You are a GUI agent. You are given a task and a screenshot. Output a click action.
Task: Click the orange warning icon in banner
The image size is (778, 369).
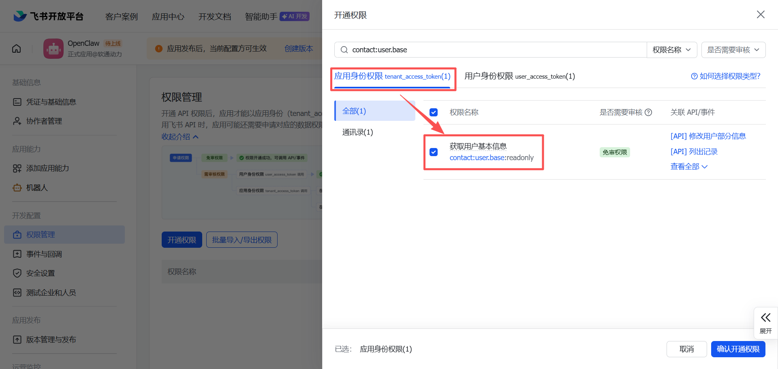159,49
